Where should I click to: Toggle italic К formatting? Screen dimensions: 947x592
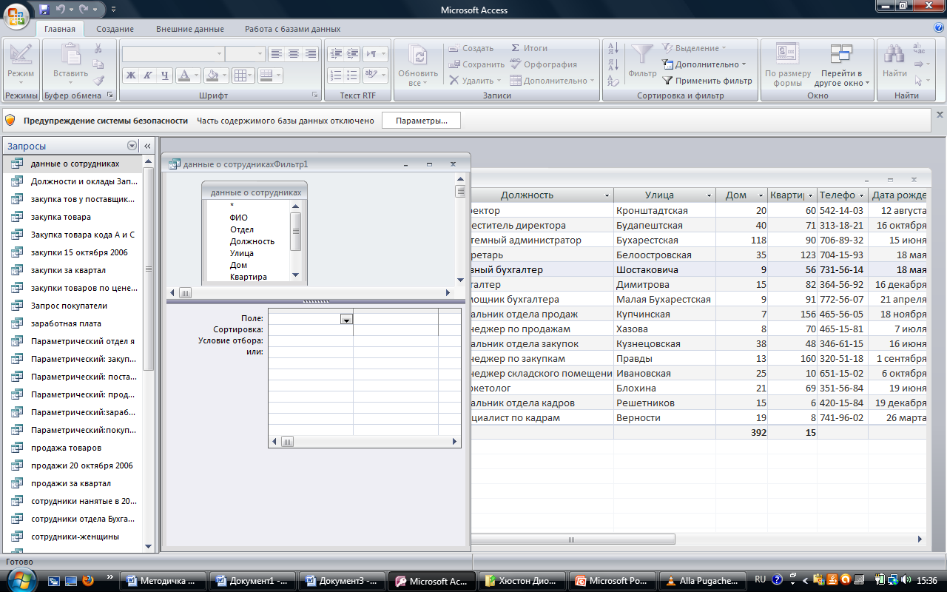pyautogui.click(x=148, y=75)
